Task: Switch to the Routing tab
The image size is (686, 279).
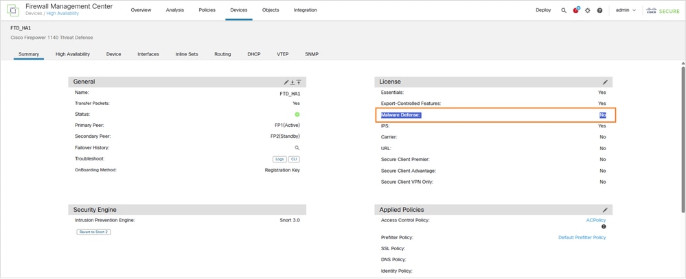Action: click(x=222, y=54)
